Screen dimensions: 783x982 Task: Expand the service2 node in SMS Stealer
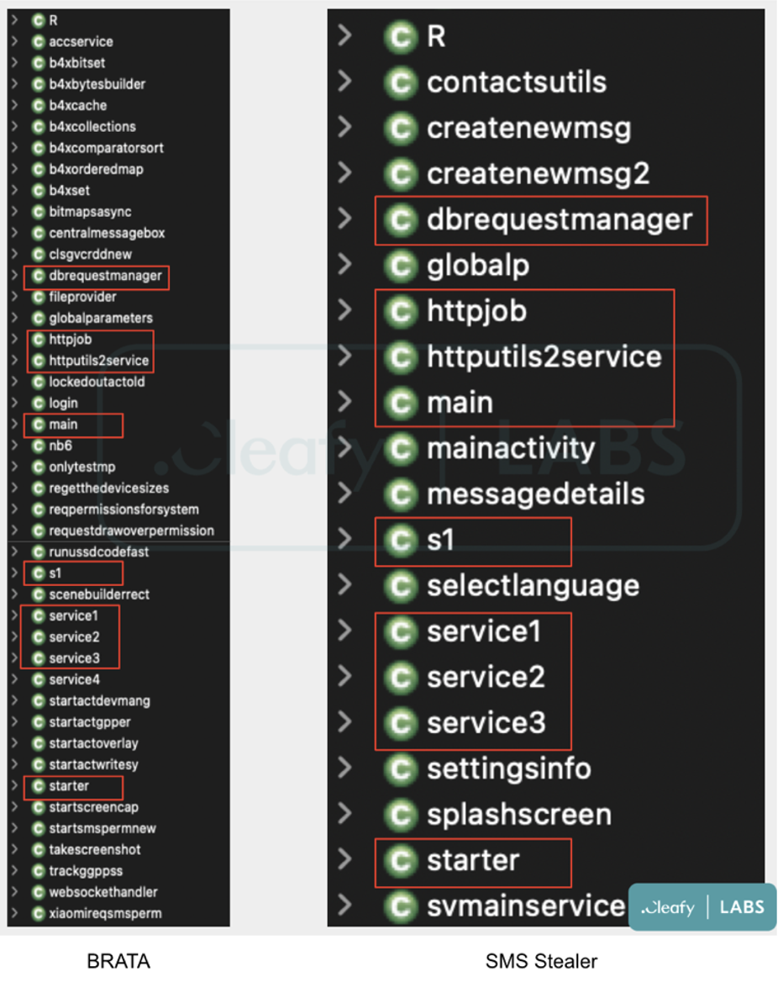coord(344,676)
